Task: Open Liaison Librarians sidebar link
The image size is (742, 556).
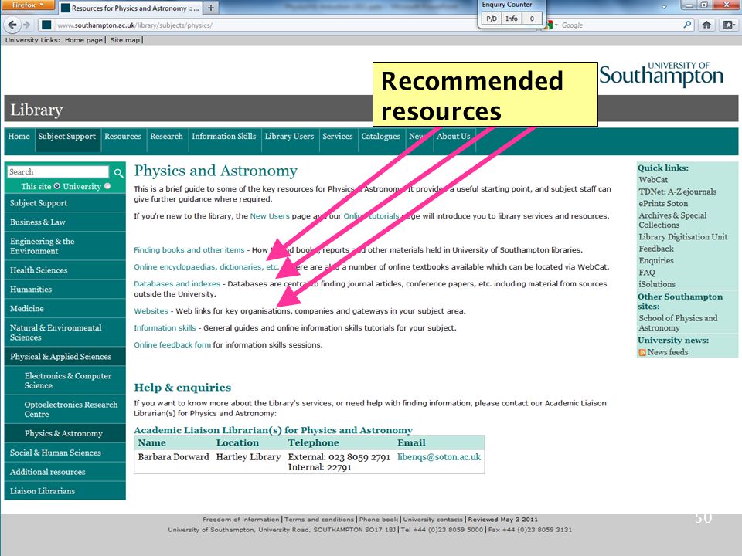Action: point(65,491)
